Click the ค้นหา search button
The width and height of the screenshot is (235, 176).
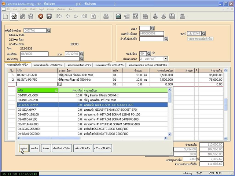coord(45,148)
